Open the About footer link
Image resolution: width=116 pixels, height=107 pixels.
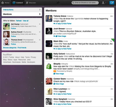click(17, 57)
